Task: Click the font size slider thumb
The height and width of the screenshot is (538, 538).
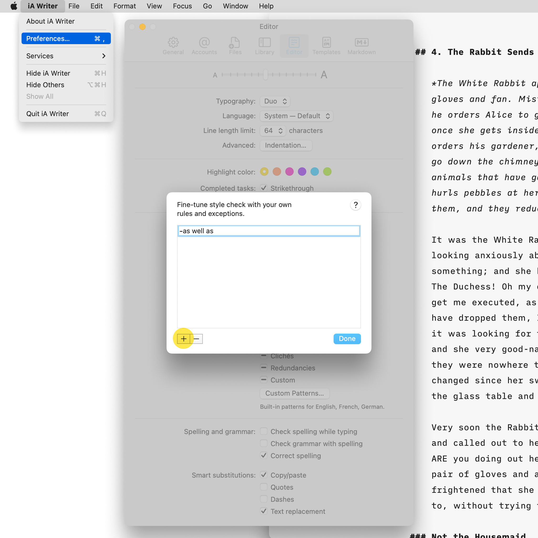Action: (265, 75)
